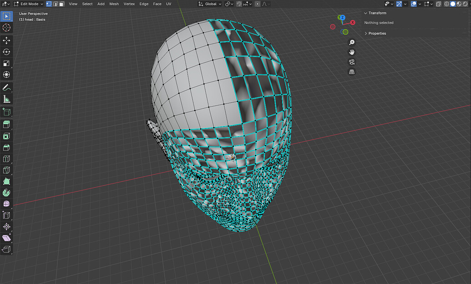Switch to rendered viewport shading
471x284 pixels.
click(x=465, y=4)
